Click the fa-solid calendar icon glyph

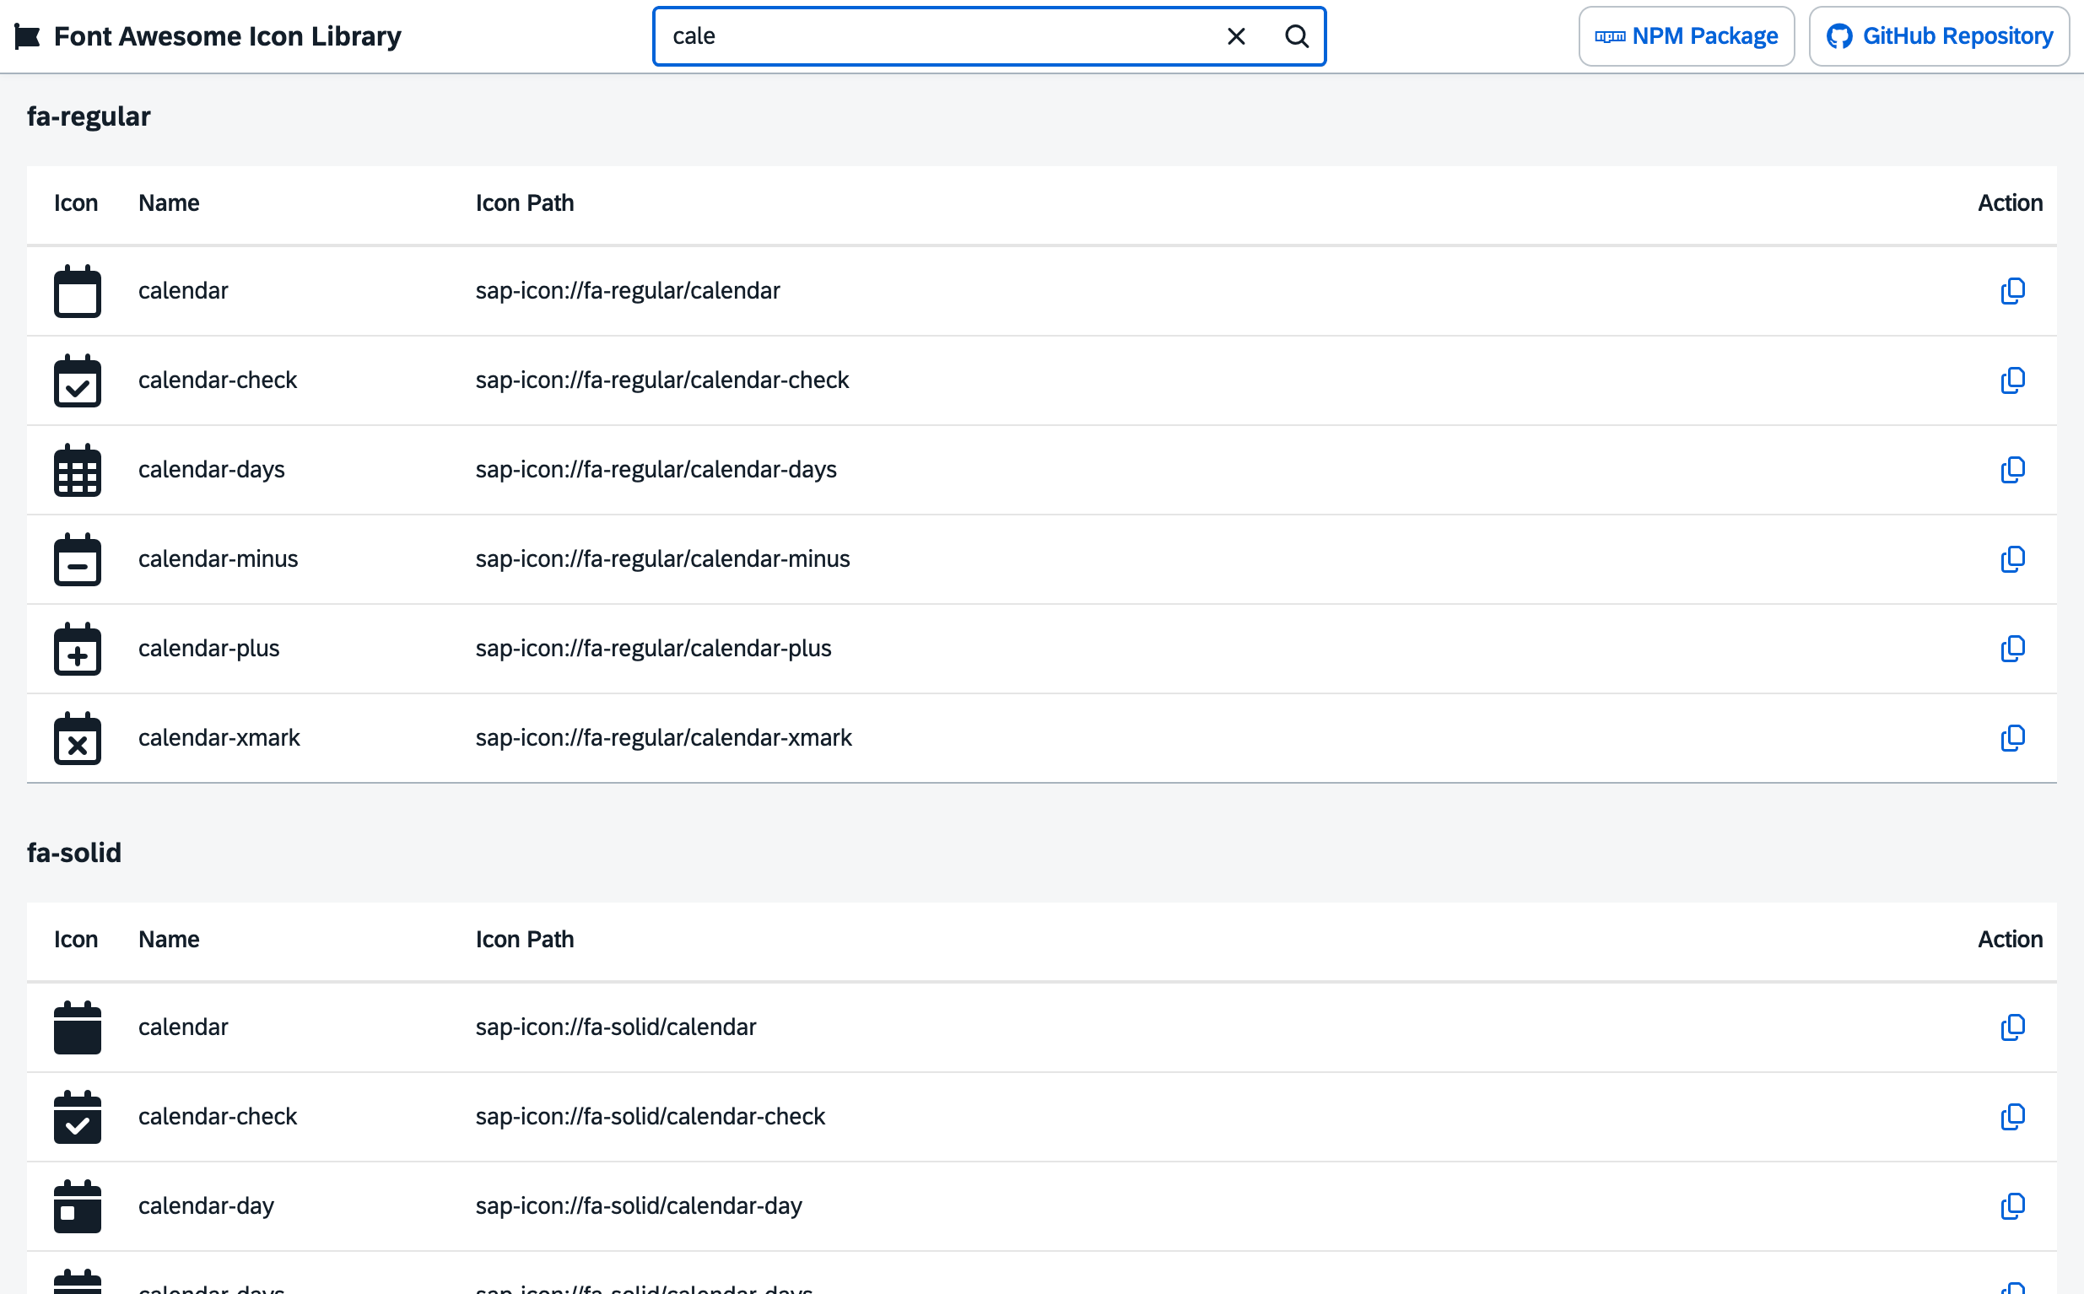pos(77,1027)
